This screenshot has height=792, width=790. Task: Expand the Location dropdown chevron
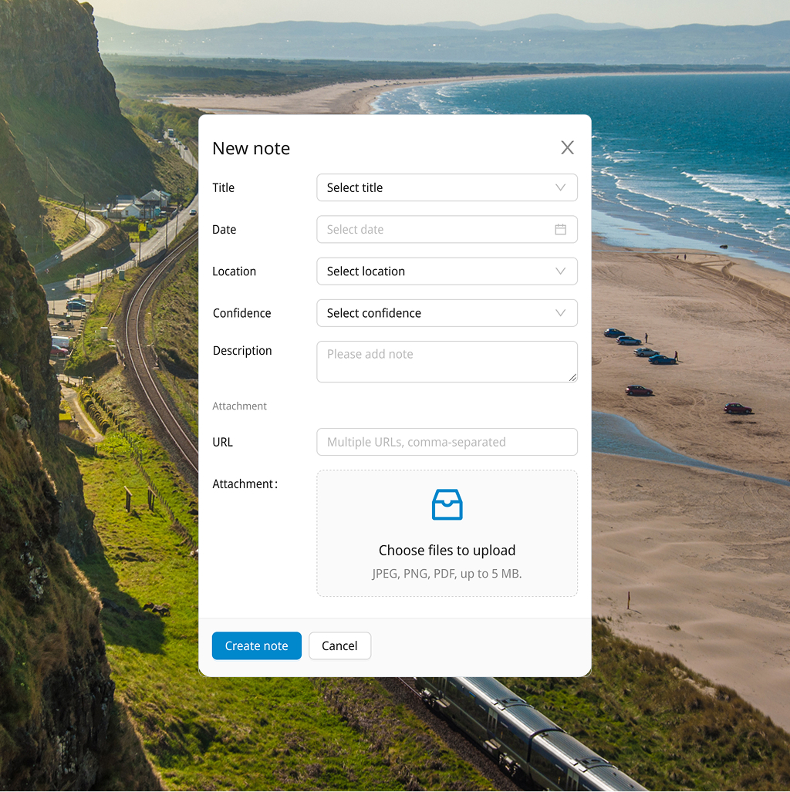tap(561, 271)
